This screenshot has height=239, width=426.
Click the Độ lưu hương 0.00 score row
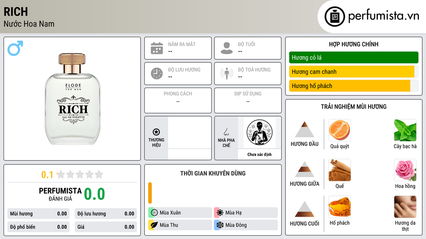[106, 214]
